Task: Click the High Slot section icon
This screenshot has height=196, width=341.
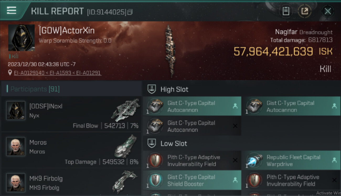Action: [x=152, y=89]
